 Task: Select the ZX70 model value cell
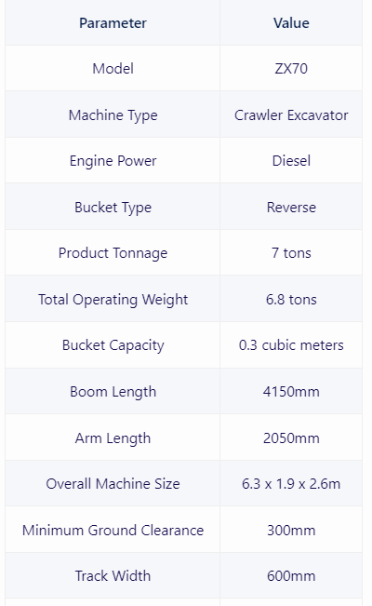[x=291, y=69]
